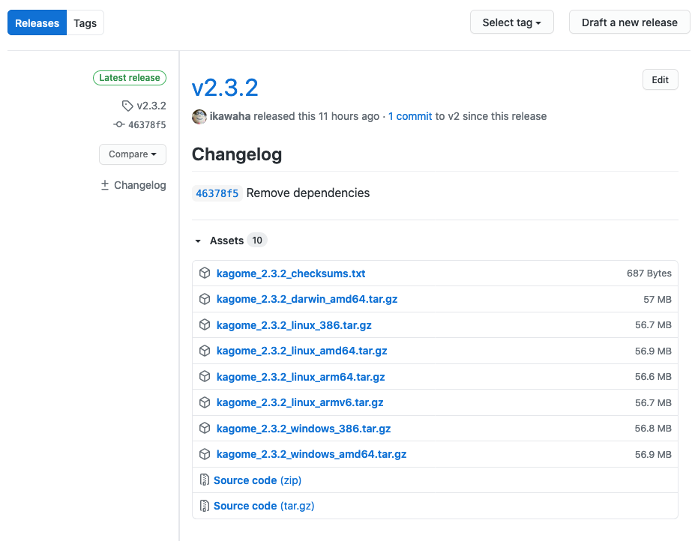Click the 56.8 MB size text
This screenshot has width=695, height=541.
(x=653, y=429)
